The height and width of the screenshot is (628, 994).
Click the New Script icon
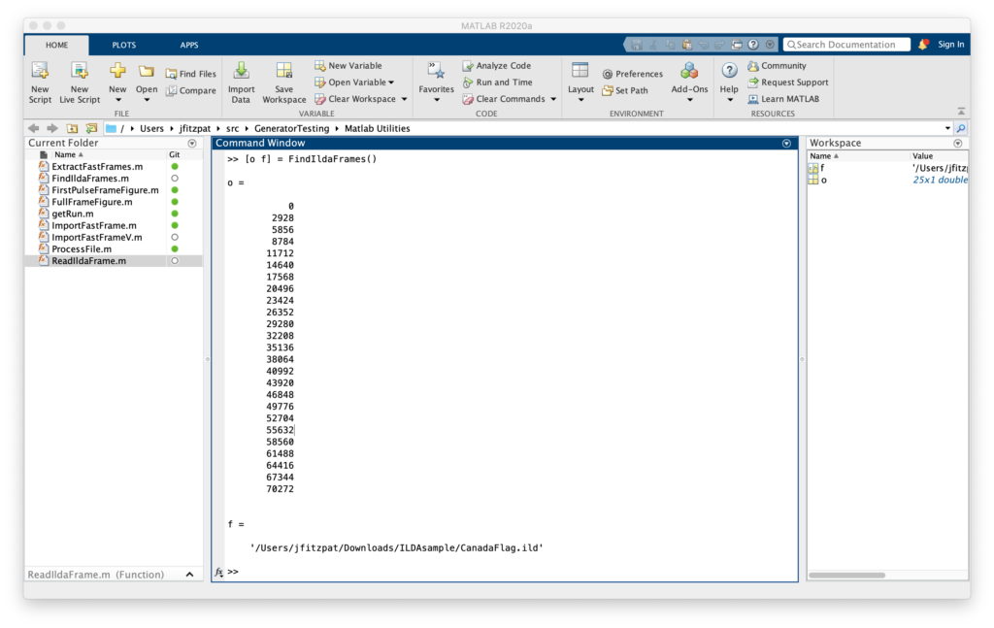click(x=40, y=72)
